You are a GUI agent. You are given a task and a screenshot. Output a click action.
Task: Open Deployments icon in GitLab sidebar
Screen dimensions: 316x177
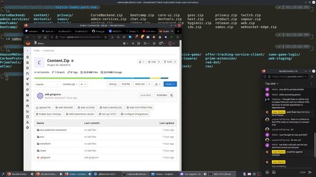(28, 89)
